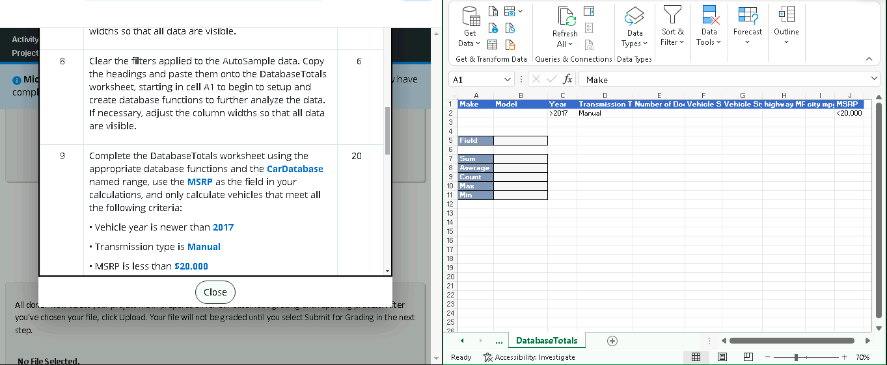Collapse the Excel ribbon with the chevron

coord(869,59)
